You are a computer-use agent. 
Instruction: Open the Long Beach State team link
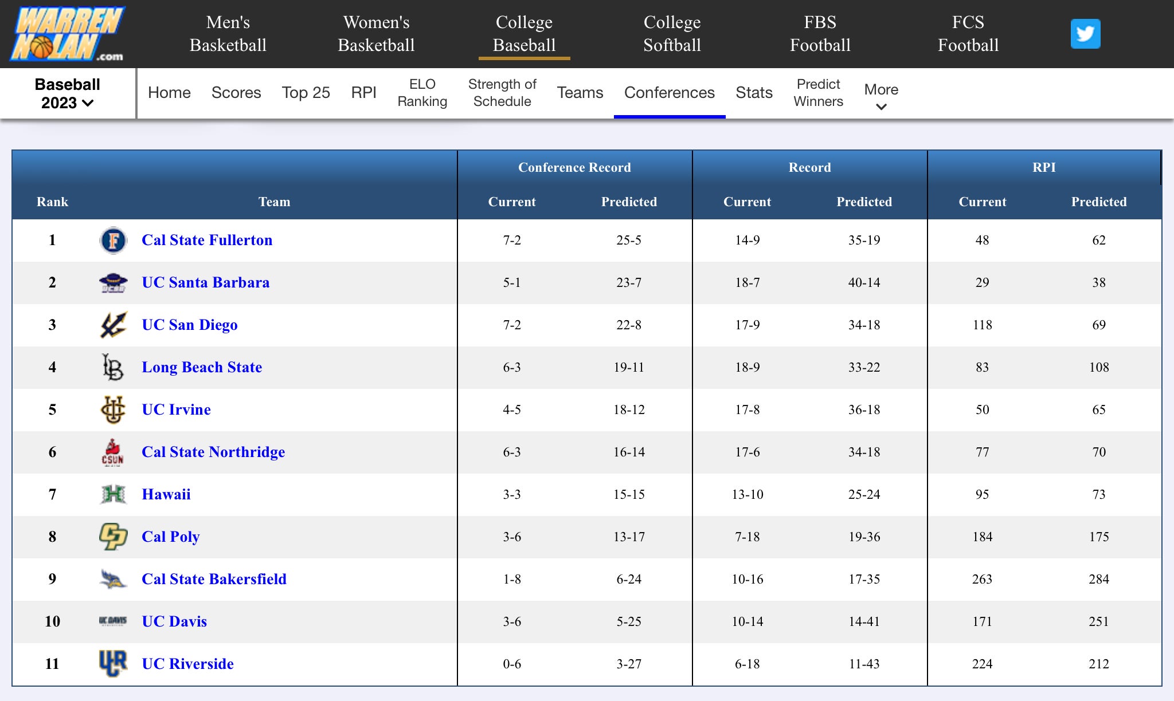point(202,368)
